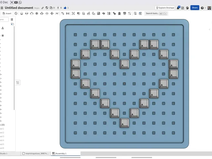
Task: Select the Slider mate tool
Action: (32, 13)
